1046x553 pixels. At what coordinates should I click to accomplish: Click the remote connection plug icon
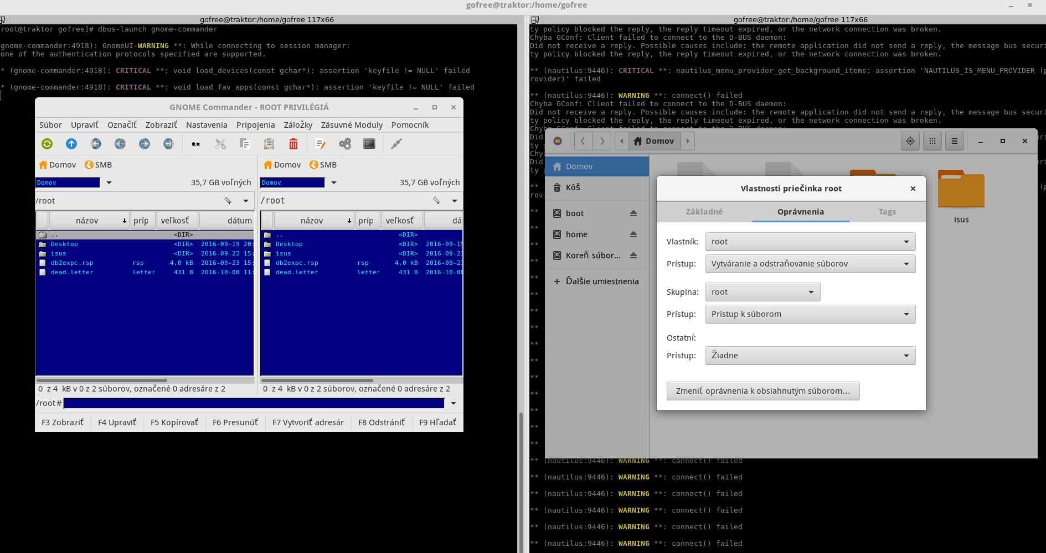[x=396, y=144]
